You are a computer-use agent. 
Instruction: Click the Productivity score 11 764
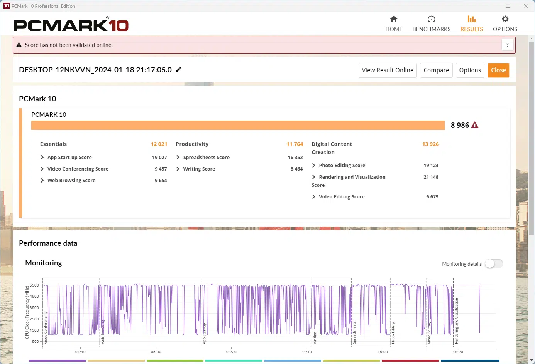pyautogui.click(x=295, y=144)
